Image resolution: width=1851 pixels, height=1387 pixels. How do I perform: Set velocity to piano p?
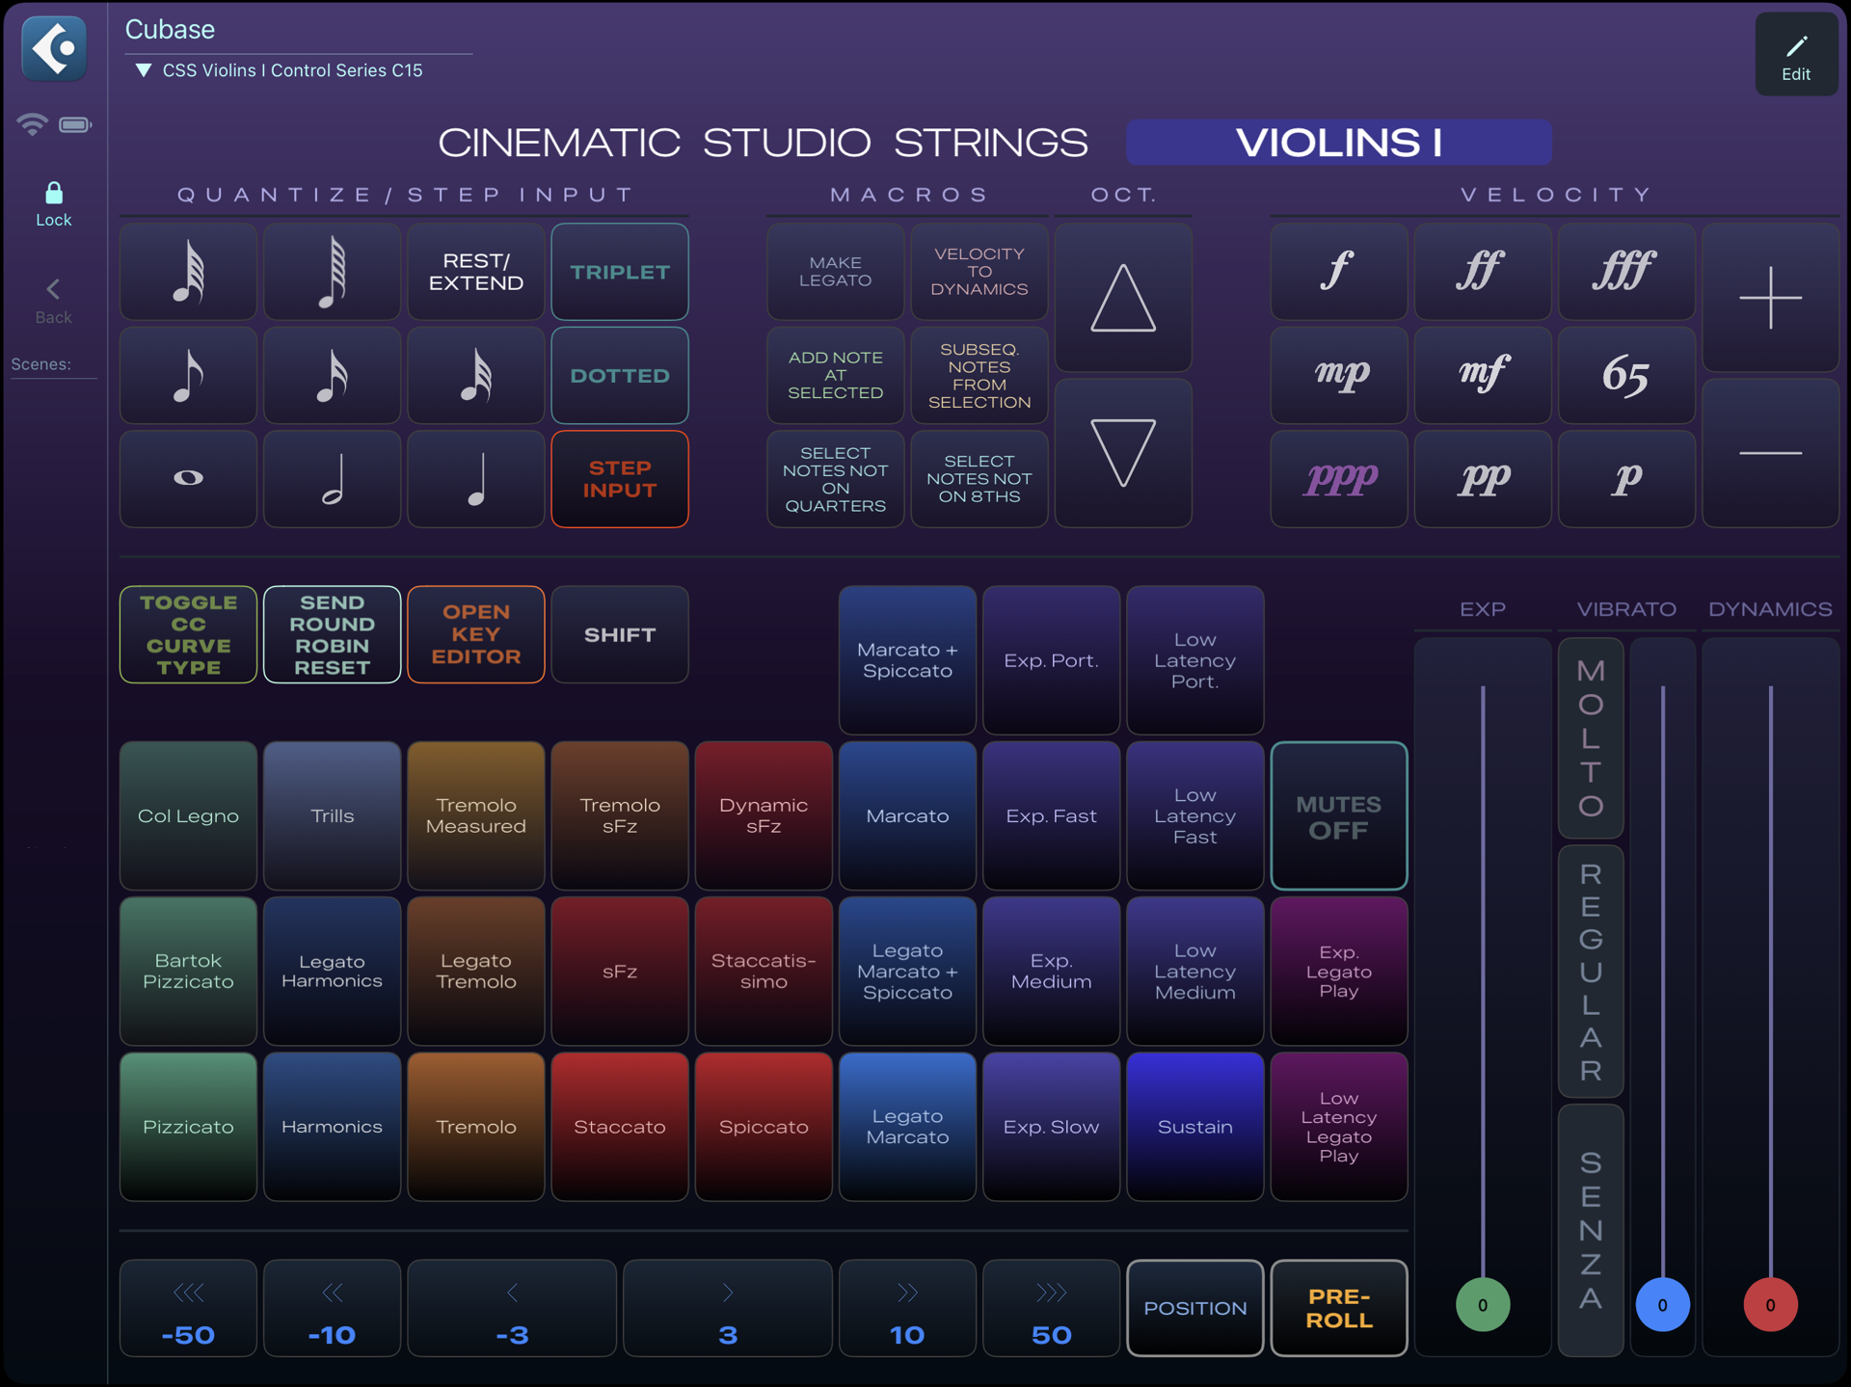pyautogui.click(x=1626, y=478)
